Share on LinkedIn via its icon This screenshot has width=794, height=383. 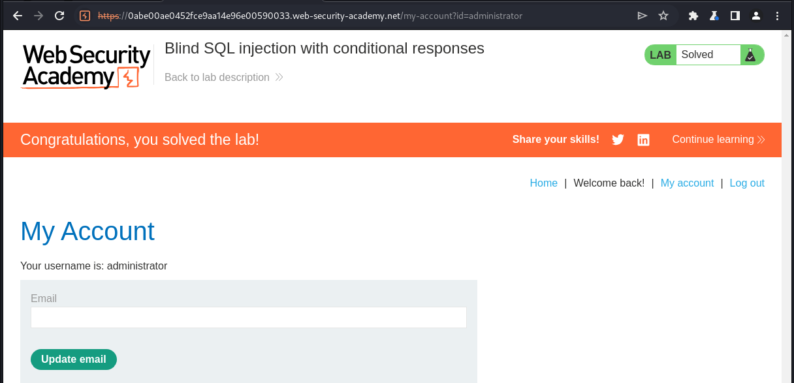pos(643,140)
